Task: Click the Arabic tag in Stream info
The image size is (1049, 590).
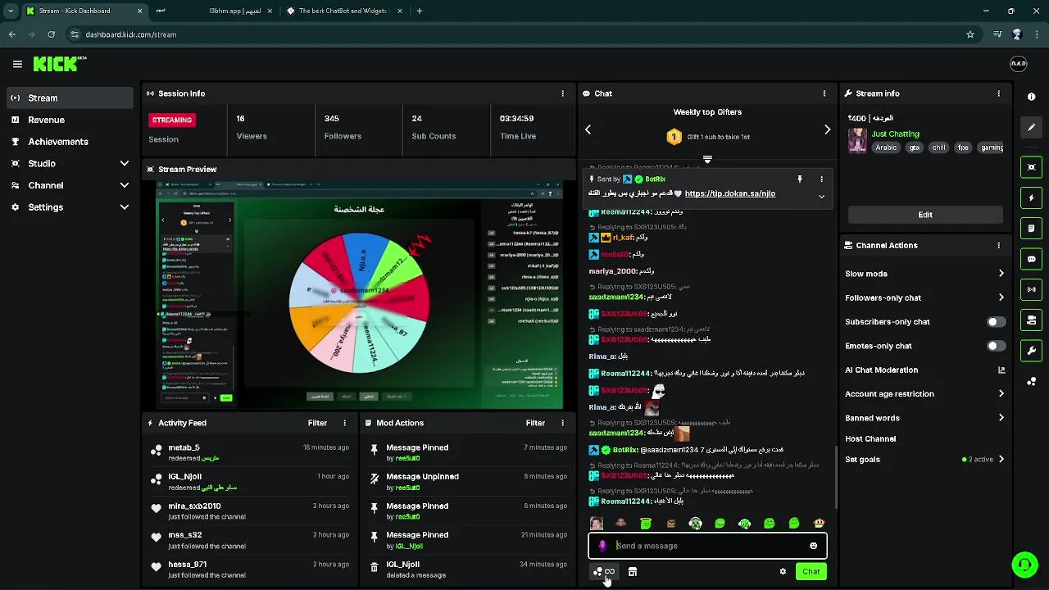Action: (885, 148)
